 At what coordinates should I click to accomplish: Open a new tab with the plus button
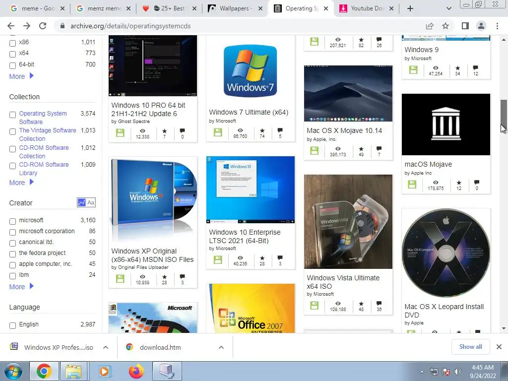click(410, 9)
